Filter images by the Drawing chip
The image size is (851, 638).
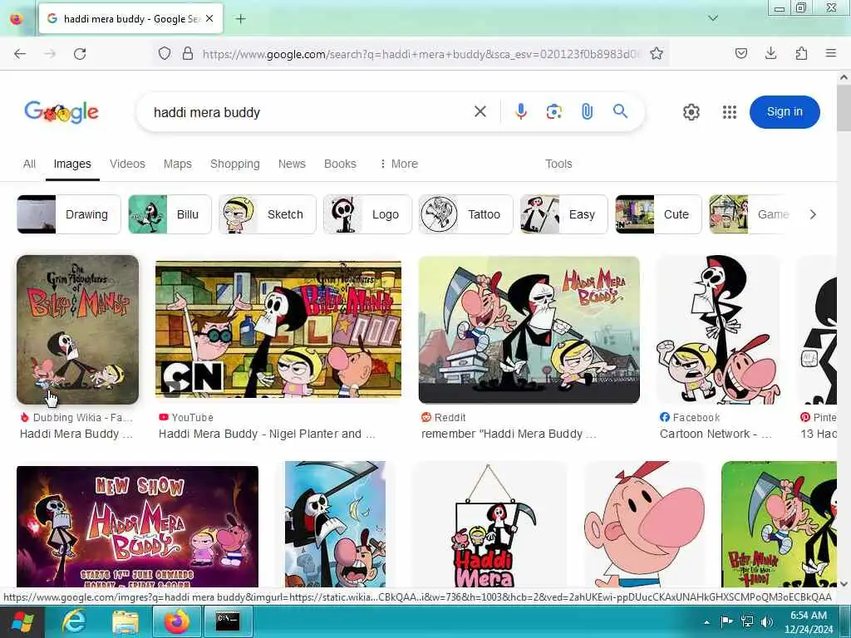(69, 214)
